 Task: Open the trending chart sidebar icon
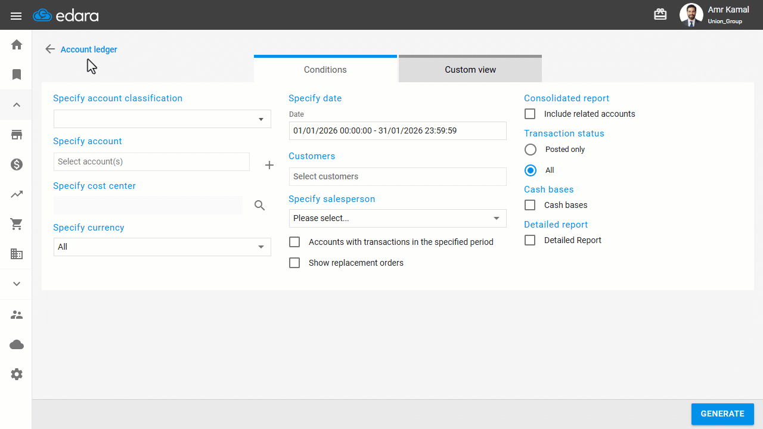(x=17, y=194)
